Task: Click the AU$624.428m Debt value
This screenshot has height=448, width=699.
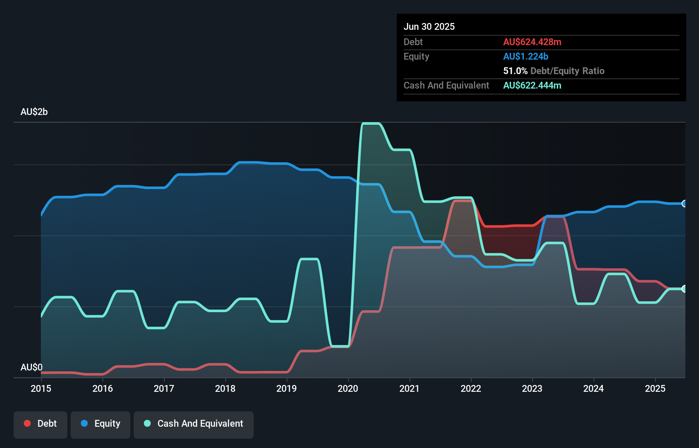Action: 532,42
